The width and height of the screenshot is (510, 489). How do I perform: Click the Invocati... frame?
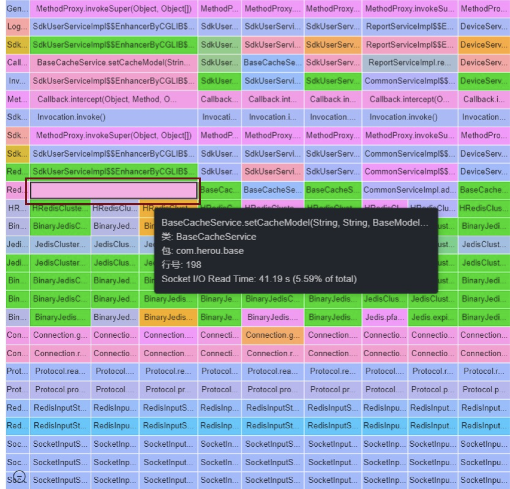(x=219, y=117)
